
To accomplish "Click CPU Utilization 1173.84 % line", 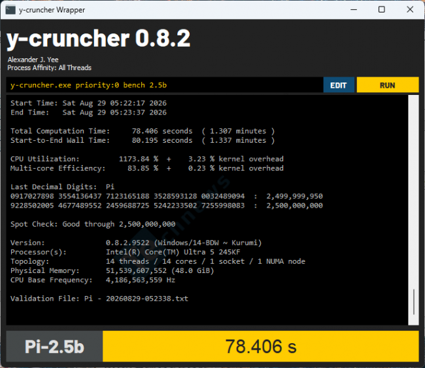I will tap(147, 158).
